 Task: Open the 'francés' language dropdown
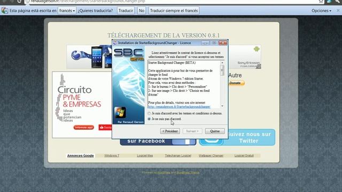(x=67, y=11)
